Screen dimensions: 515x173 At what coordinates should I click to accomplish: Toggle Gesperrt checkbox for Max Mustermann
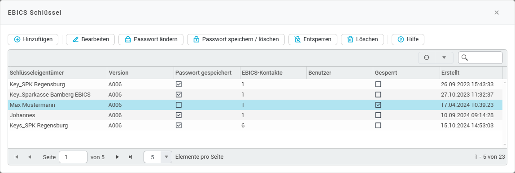click(x=378, y=105)
